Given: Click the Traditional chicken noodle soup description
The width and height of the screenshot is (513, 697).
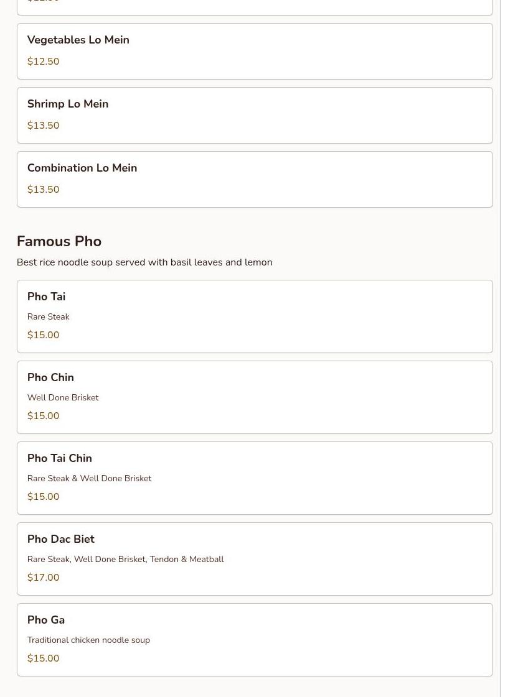Looking at the screenshot, I should tap(88, 640).
